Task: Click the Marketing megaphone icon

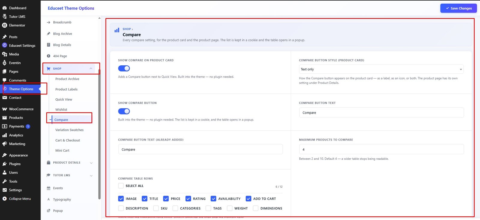Action: [4, 144]
